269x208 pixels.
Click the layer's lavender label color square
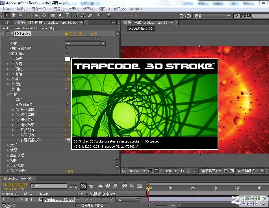27,199
